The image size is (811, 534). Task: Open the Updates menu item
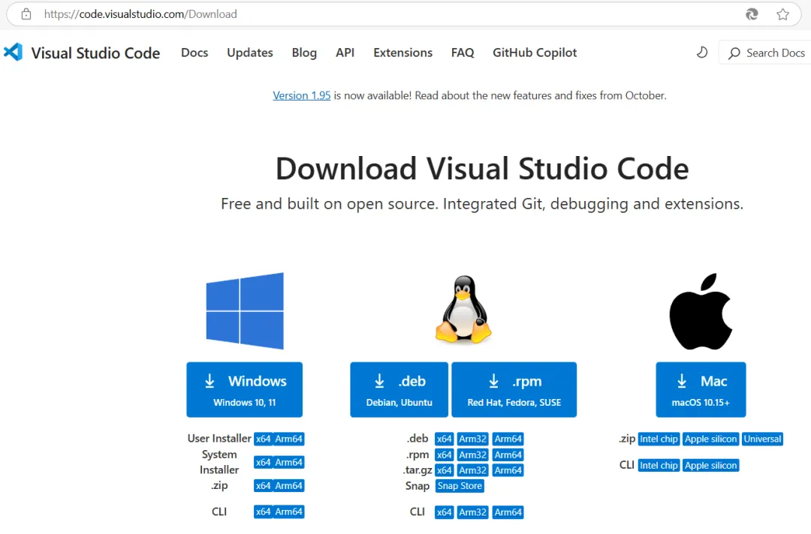(x=250, y=52)
